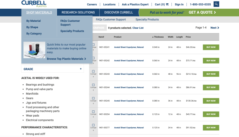Click item number W01-05244
The image size is (239, 137).
click(x=104, y=87)
